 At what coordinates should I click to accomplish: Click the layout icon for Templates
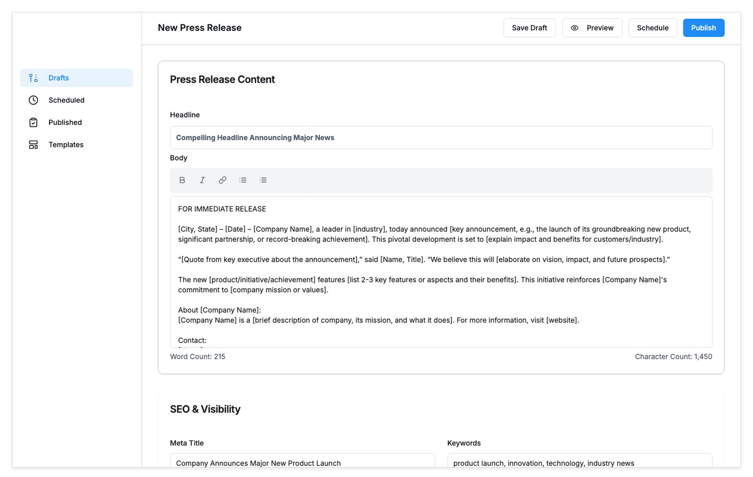pos(33,145)
